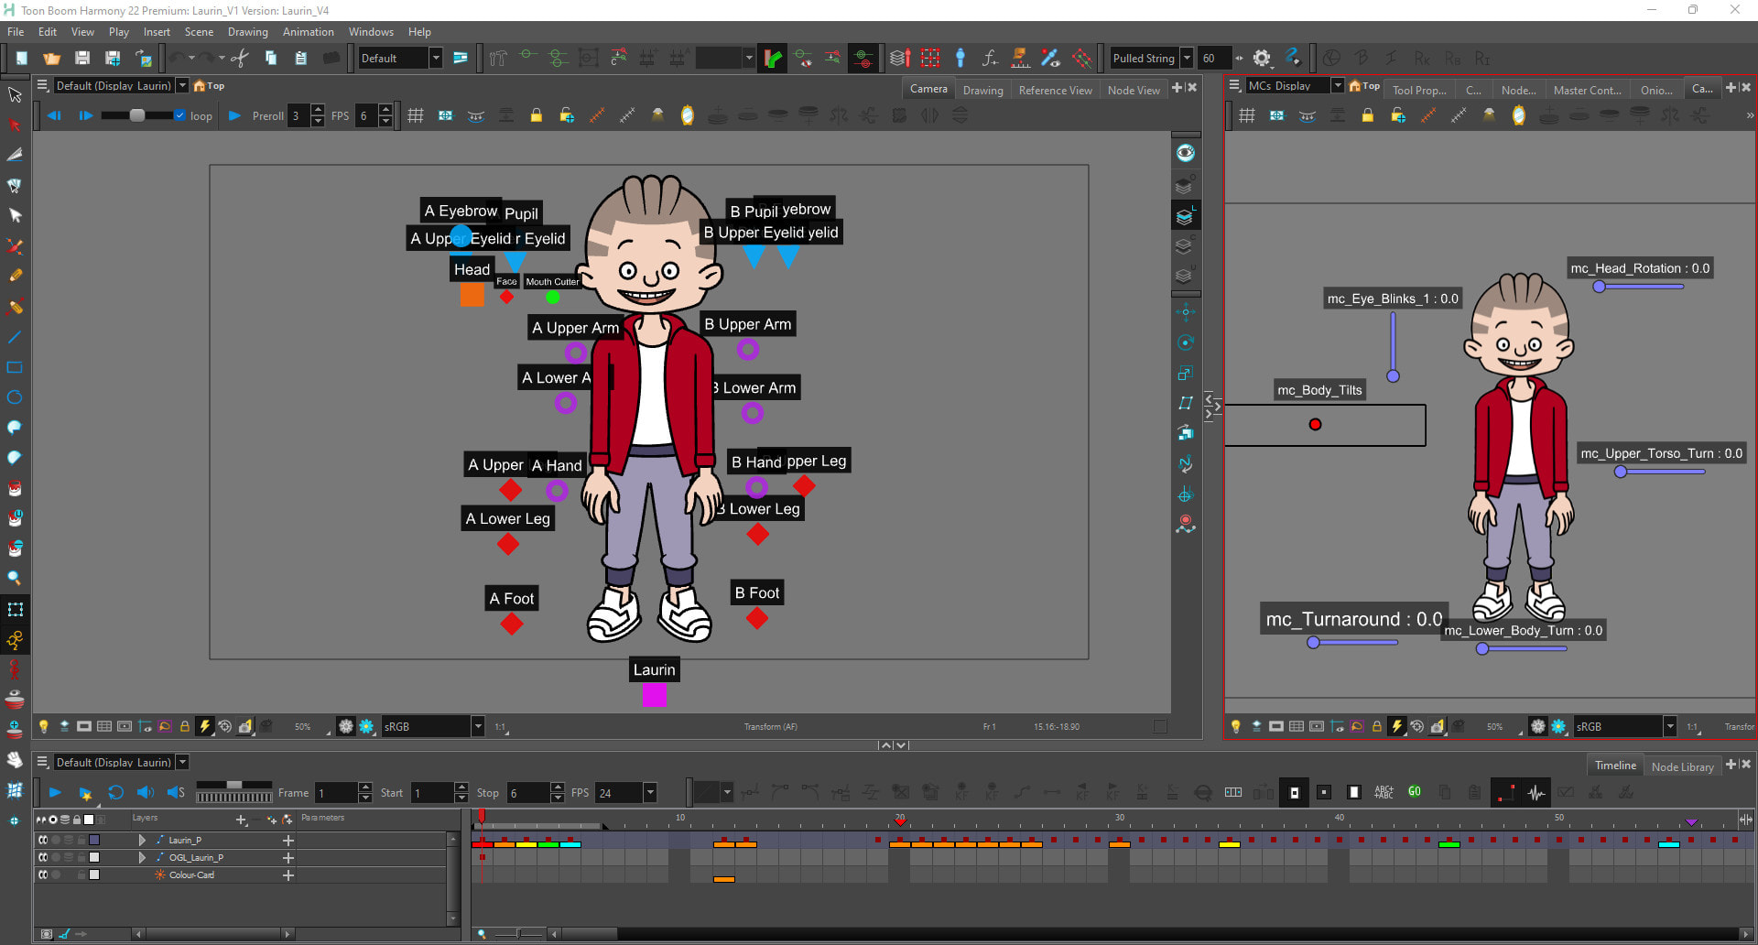Click the Cut scissors icon
This screenshot has height=945, width=1758.
click(240, 58)
